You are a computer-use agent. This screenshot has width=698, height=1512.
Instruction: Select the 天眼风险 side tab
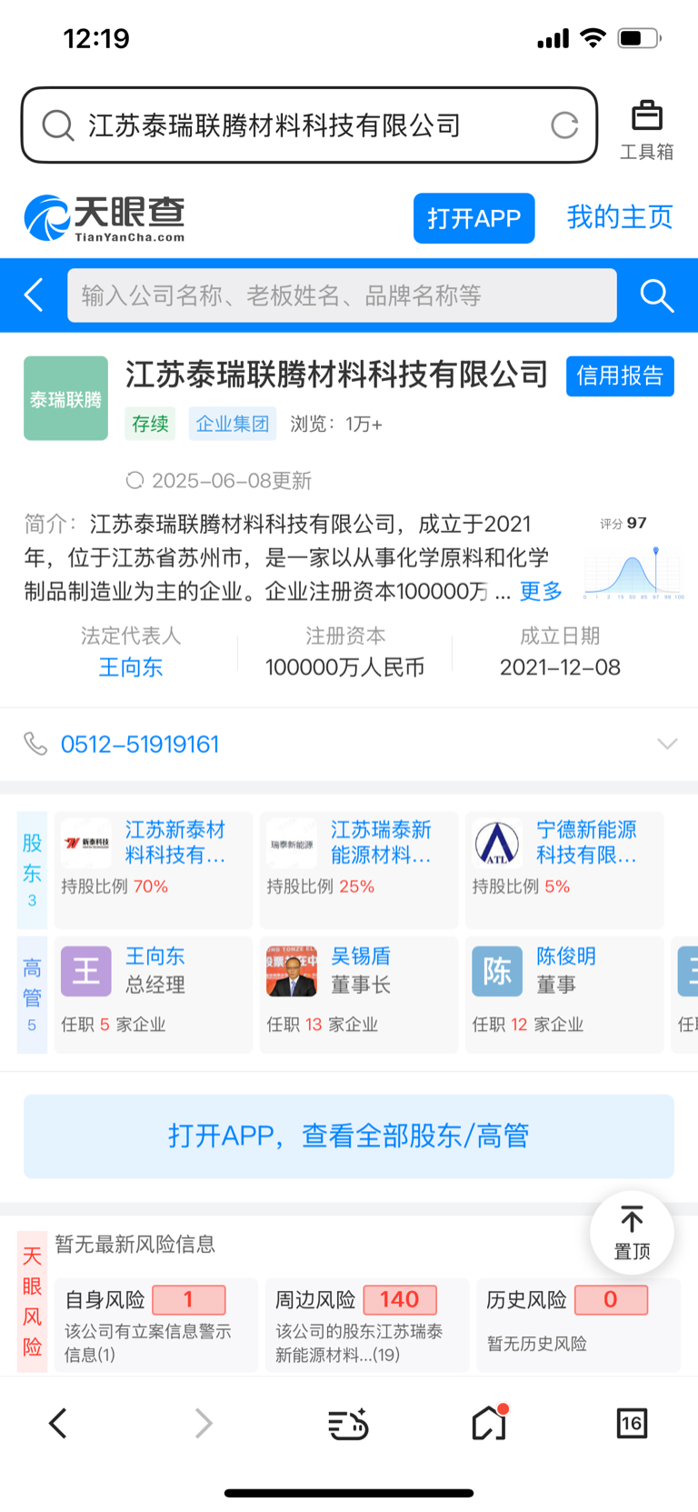coord(32,1301)
